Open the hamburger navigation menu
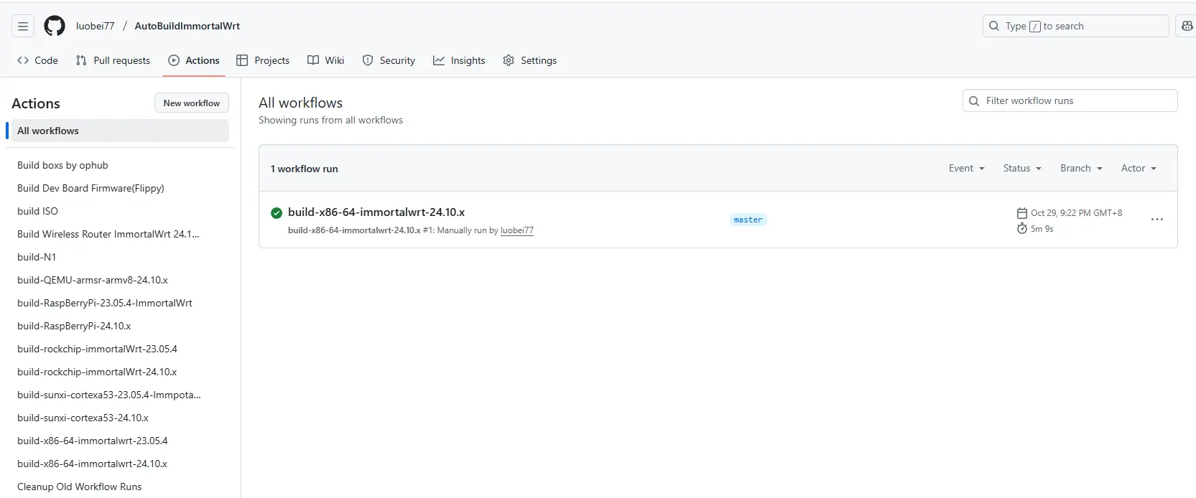This screenshot has height=498, width=1196. pos(23,27)
